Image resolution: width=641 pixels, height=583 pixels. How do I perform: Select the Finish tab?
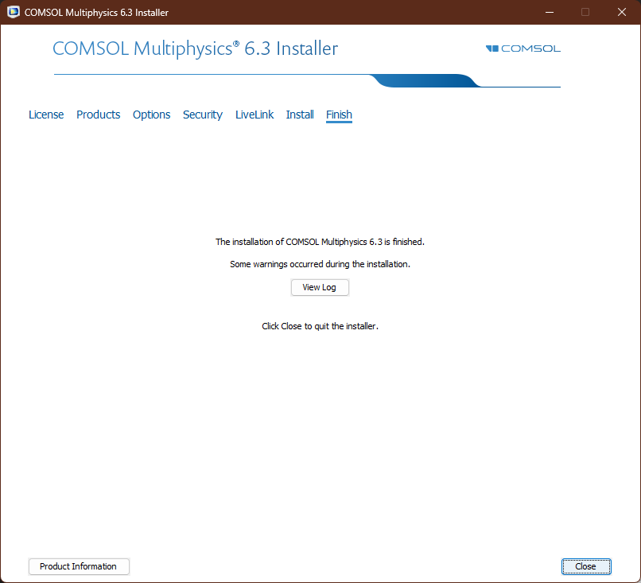pyautogui.click(x=339, y=115)
